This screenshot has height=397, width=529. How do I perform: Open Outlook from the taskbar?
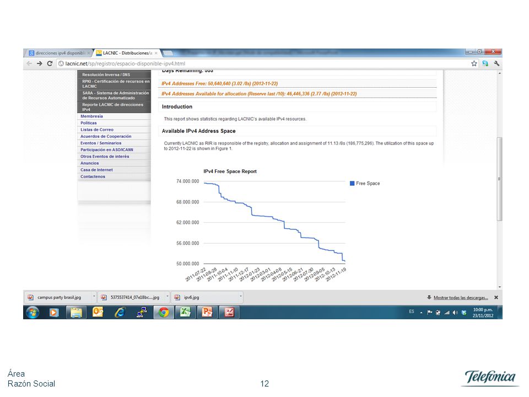(98, 313)
